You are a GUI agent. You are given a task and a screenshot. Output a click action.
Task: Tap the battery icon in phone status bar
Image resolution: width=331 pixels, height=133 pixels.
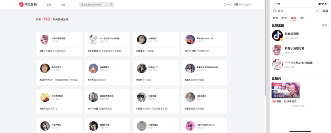(x=326, y=4)
